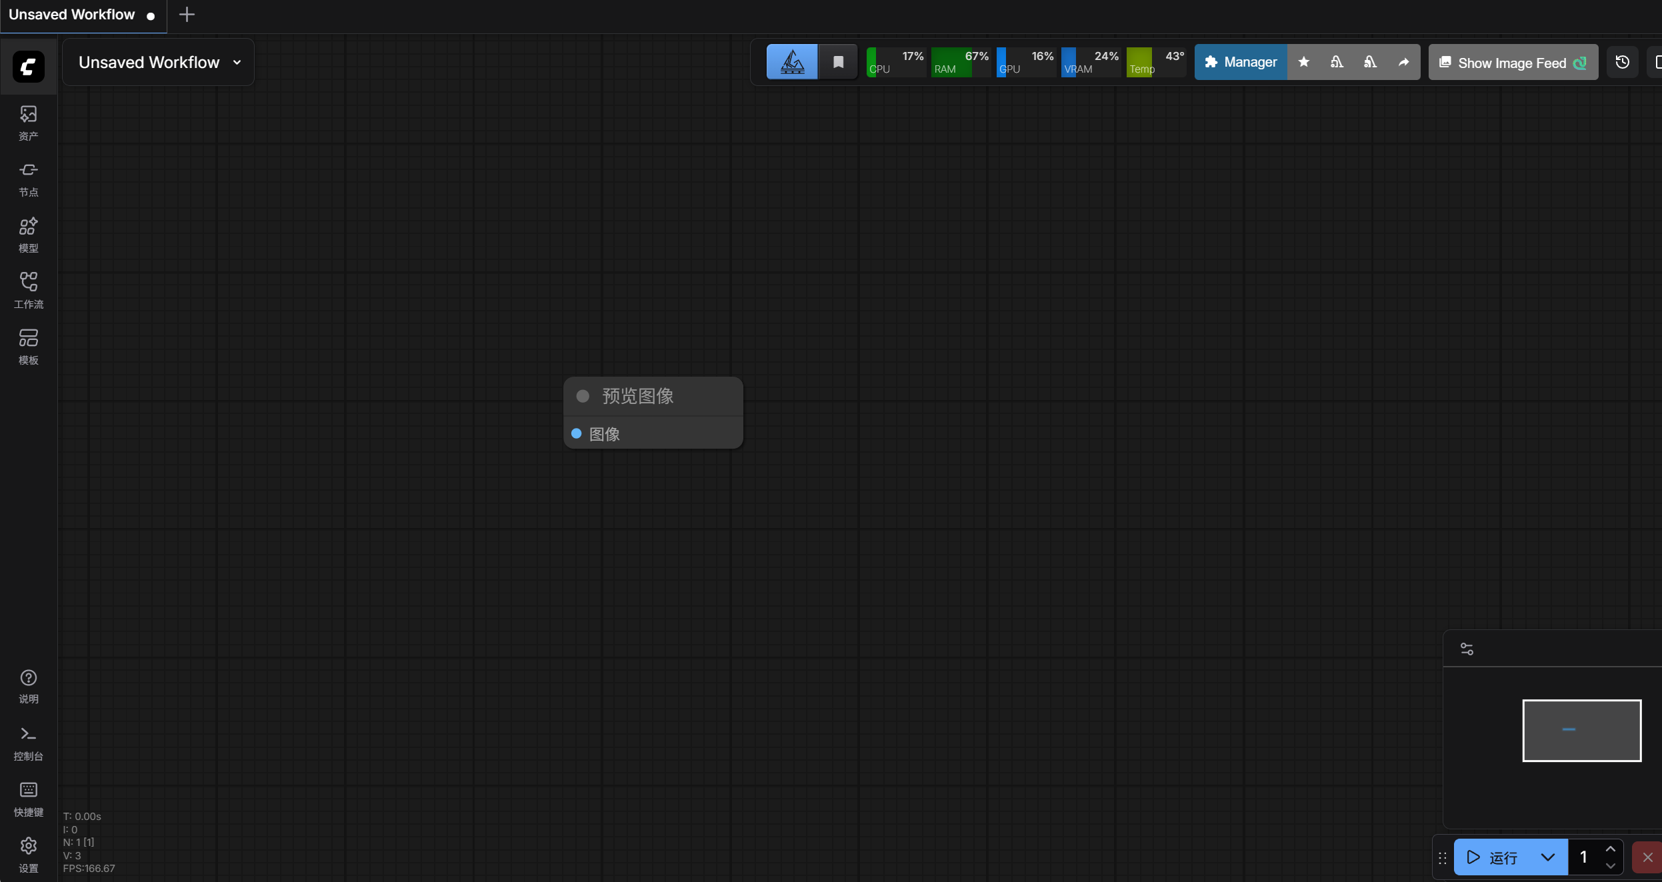The image size is (1662, 882).
Task: Open the 模型 models panel
Action: (28, 235)
